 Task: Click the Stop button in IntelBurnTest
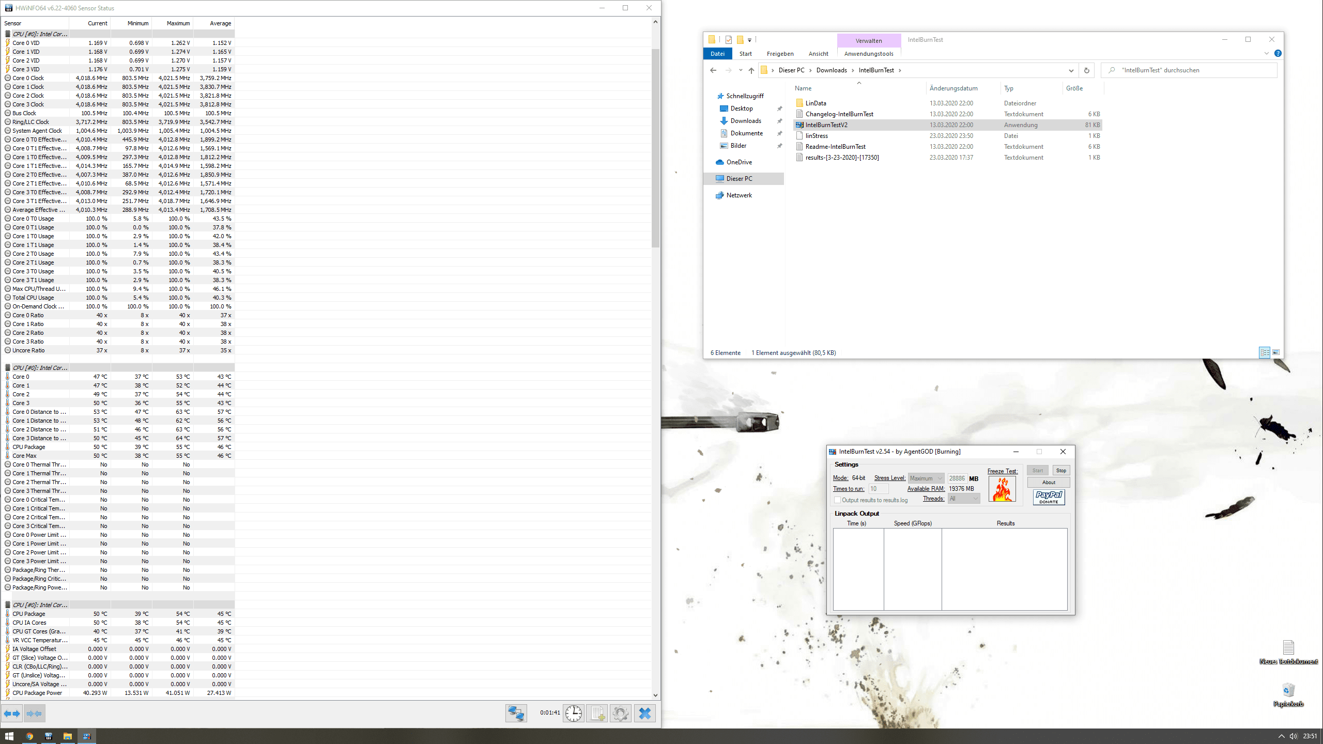click(x=1061, y=471)
